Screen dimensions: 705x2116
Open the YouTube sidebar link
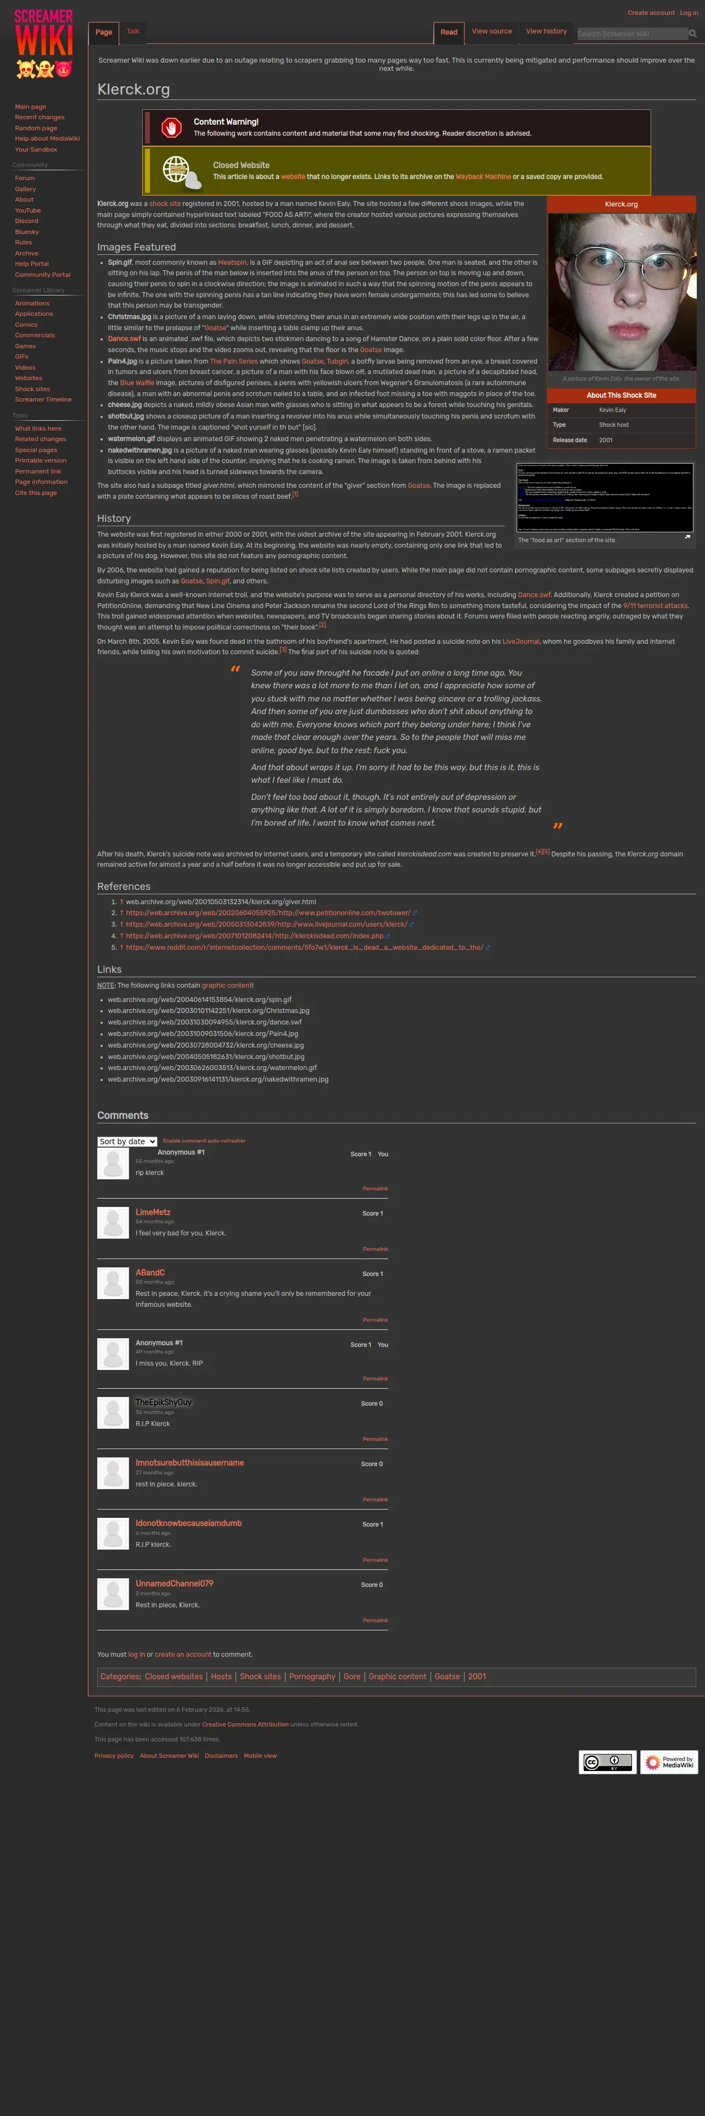click(28, 210)
